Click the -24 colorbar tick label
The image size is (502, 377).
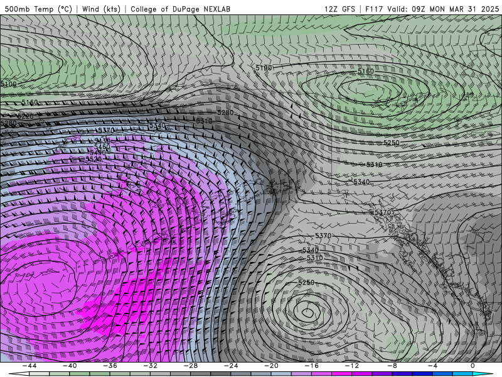coord(231,366)
